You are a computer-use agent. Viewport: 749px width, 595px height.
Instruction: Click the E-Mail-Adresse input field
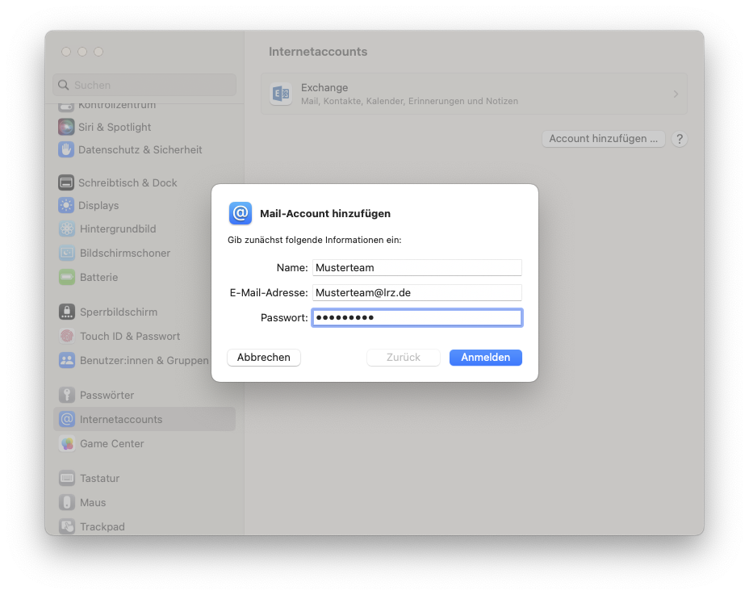(416, 292)
